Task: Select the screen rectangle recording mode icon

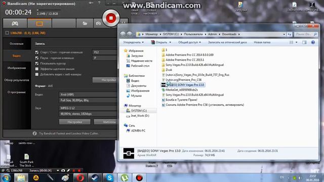Action: click(39, 23)
